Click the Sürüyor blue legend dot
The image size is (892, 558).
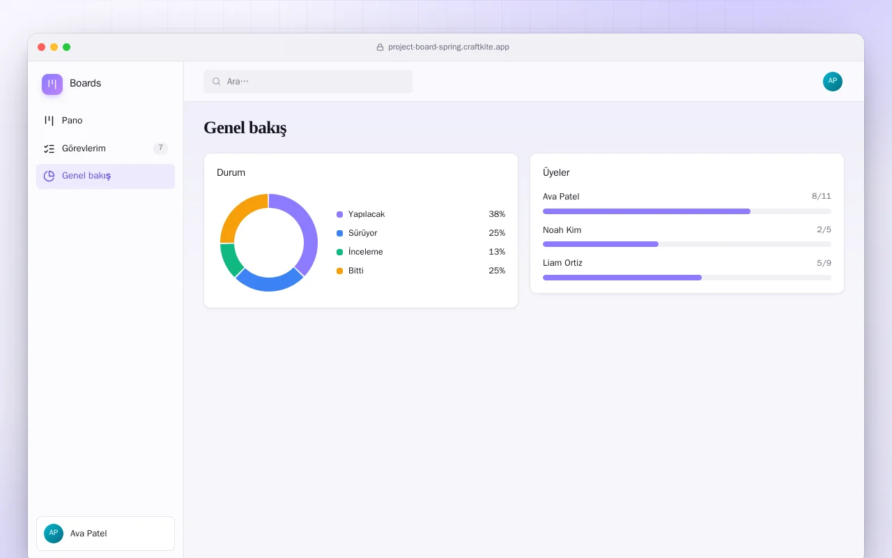[x=340, y=234]
